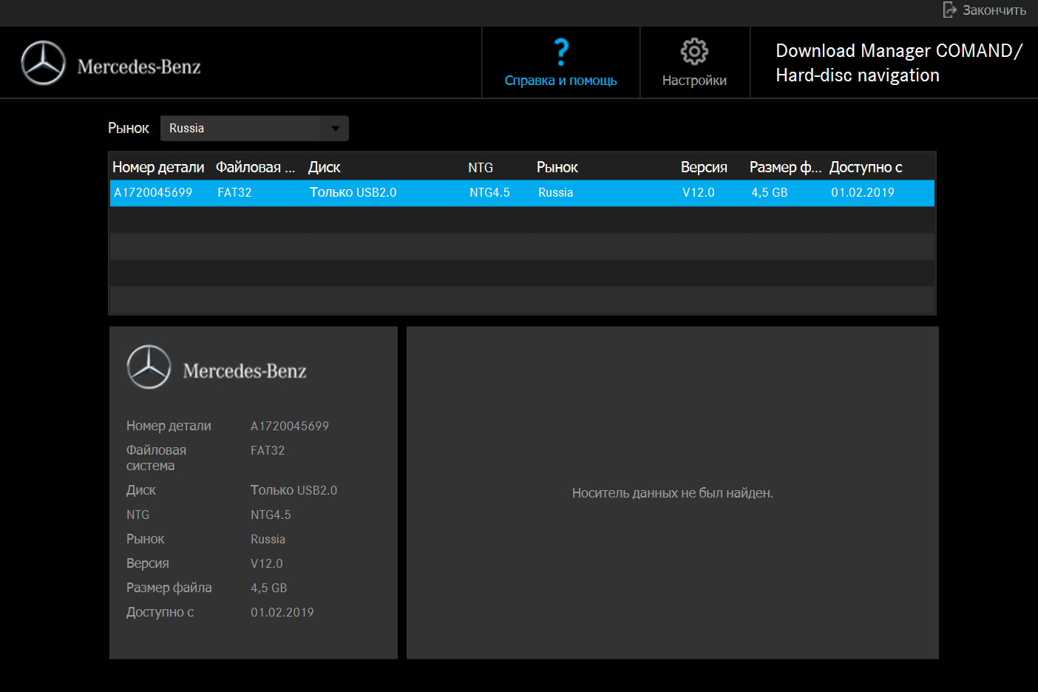Click the A1720045699 value in the details panel
The height and width of the screenshot is (692, 1038).
(290, 426)
